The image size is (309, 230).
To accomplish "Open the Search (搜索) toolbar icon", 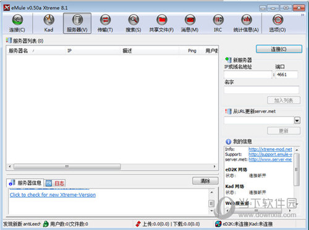I will click(133, 23).
